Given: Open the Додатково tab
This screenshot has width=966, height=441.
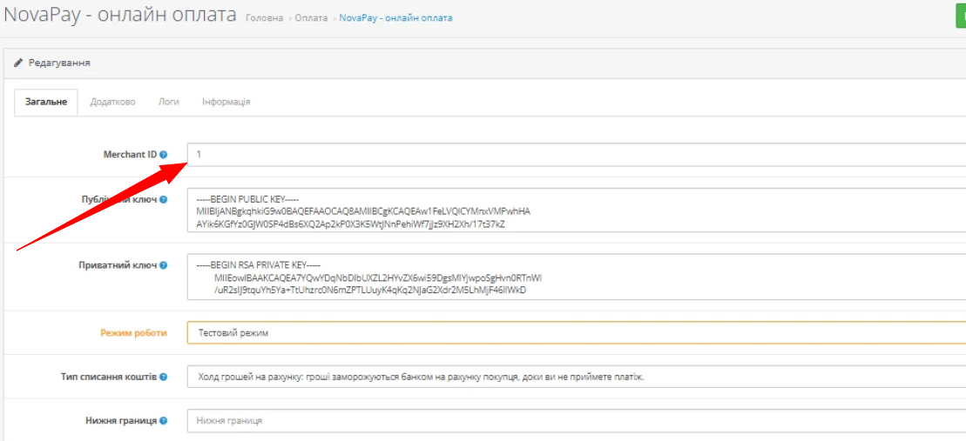Looking at the screenshot, I should 112,102.
